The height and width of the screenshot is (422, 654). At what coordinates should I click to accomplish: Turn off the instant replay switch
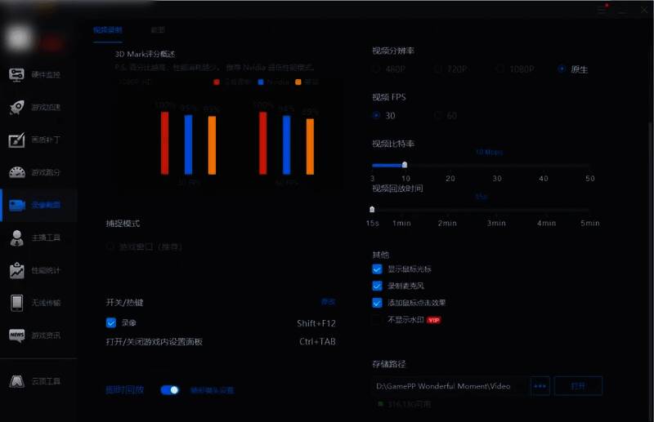tap(170, 390)
